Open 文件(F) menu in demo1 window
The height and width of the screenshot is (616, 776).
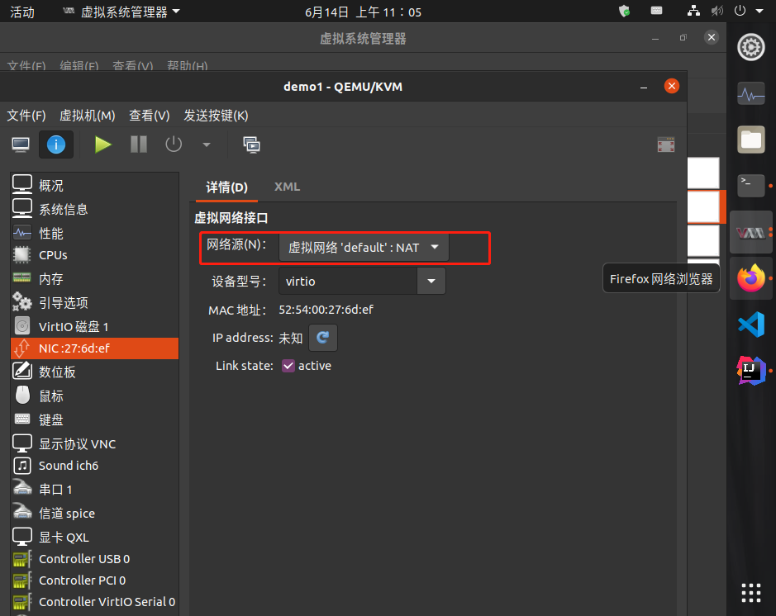point(26,116)
